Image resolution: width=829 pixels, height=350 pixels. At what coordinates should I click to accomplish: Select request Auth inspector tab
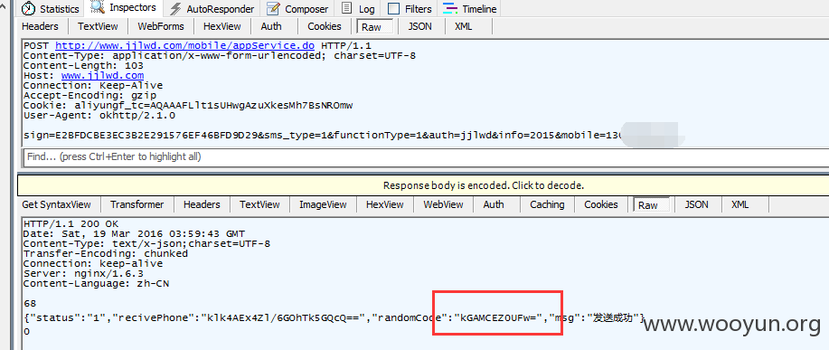tap(271, 26)
